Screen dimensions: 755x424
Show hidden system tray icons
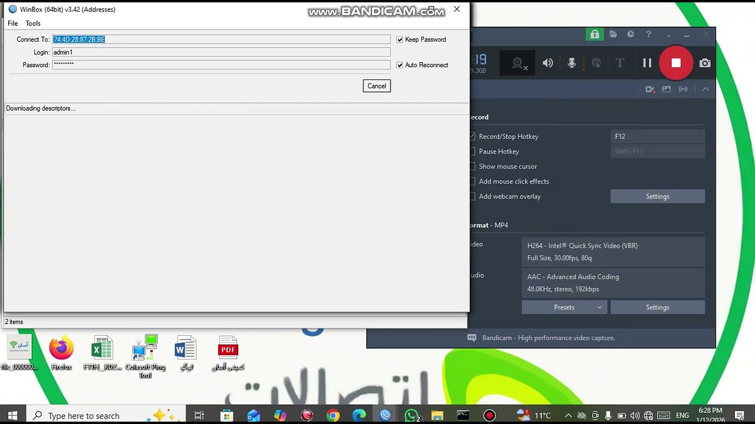click(568, 416)
